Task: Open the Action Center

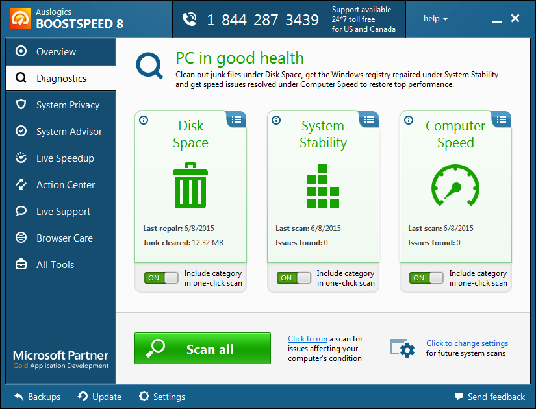Action: [61, 185]
